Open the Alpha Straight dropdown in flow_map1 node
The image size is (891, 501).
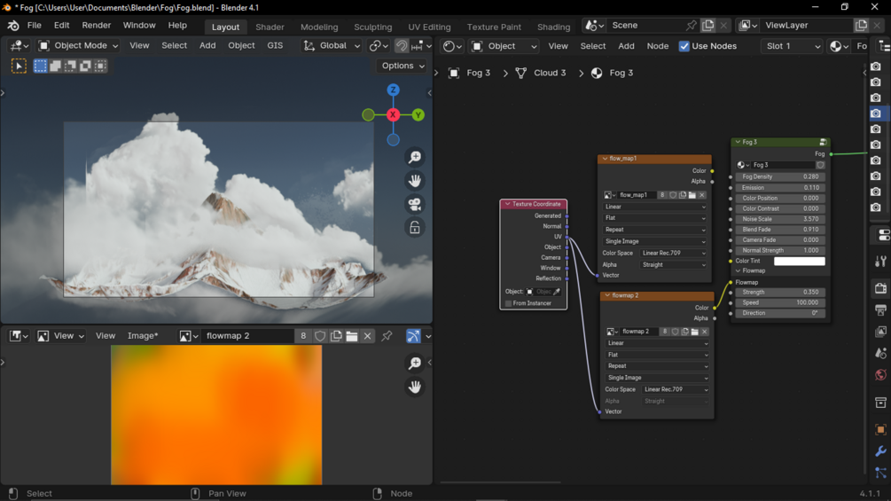tap(674, 265)
